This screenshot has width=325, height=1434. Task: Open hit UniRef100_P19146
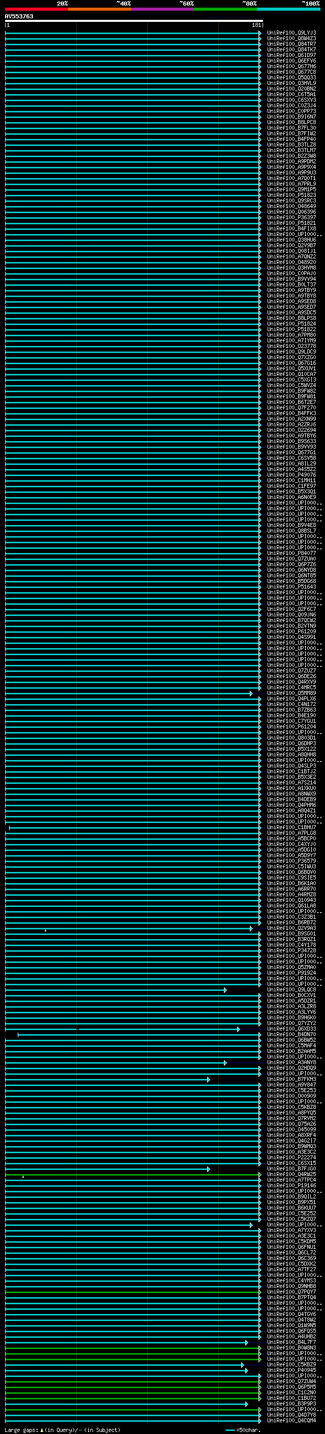(291, 1186)
